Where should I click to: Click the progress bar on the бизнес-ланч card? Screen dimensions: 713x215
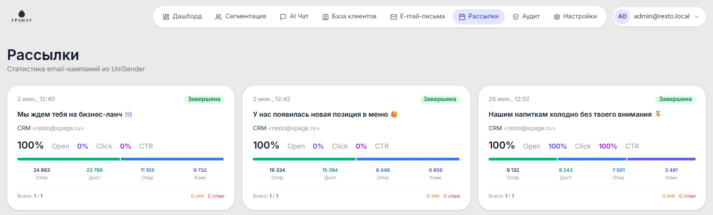(120, 159)
